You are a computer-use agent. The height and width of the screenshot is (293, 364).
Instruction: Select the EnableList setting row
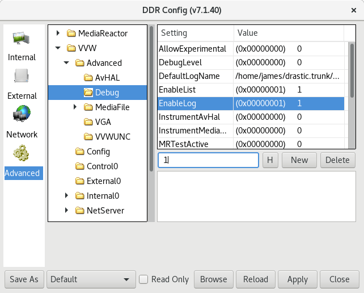click(251, 90)
